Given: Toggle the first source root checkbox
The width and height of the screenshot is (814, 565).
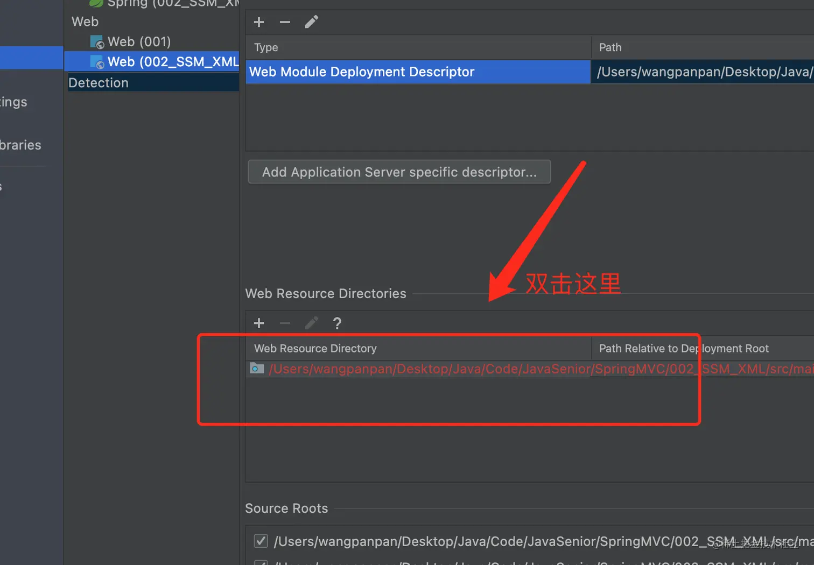Looking at the screenshot, I should tap(261, 541).
